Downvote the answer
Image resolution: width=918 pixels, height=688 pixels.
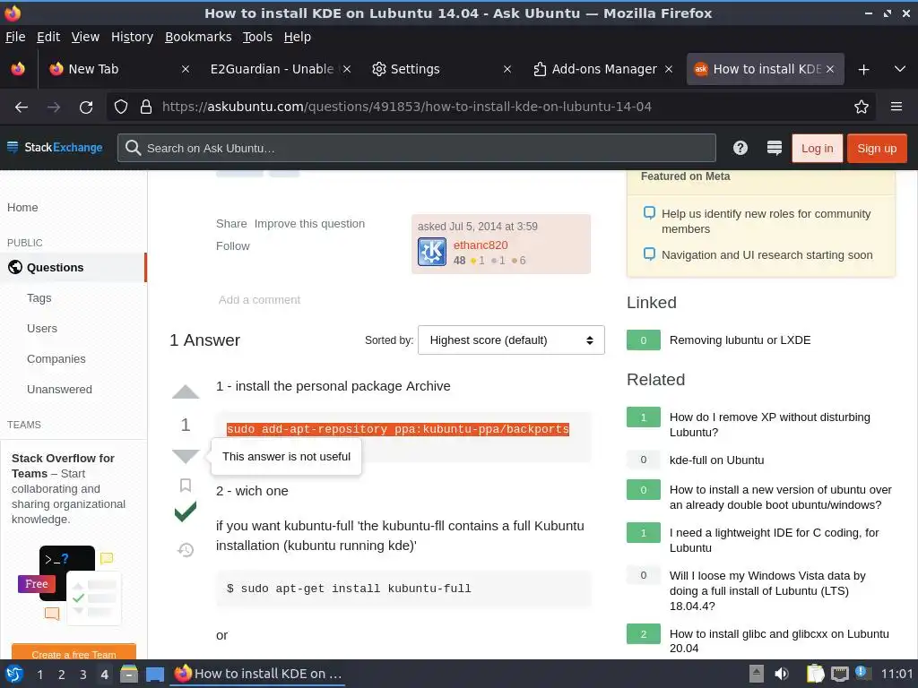[x=186, y=456]
